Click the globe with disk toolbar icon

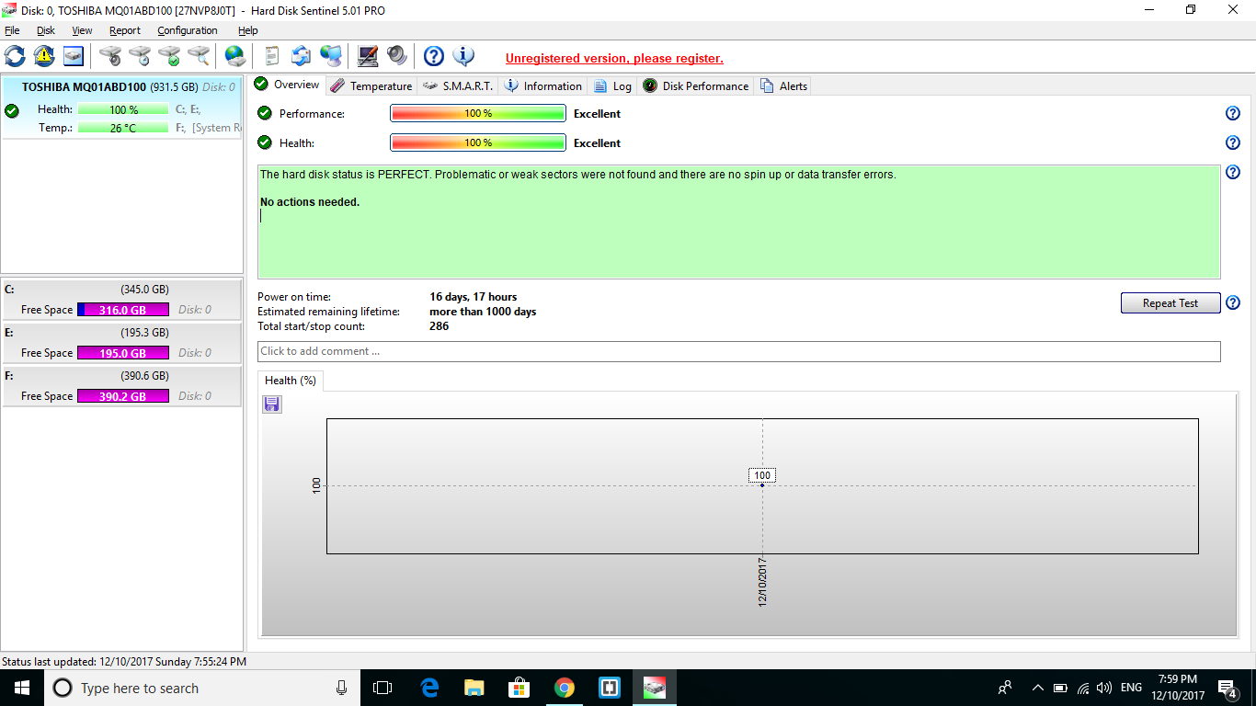[235, 56]
